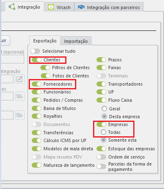
Task: Toggle off Fotos de Clientes
Action: coord(46,76)
